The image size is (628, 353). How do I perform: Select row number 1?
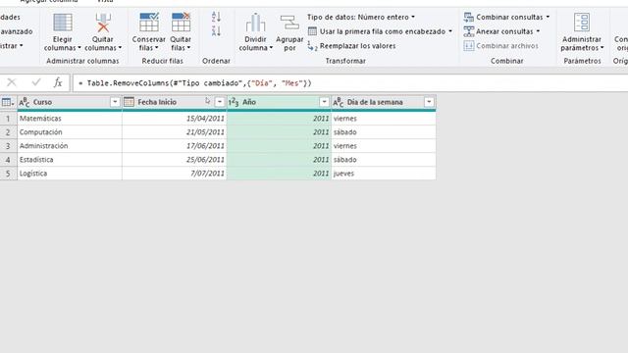coord(8,119)
